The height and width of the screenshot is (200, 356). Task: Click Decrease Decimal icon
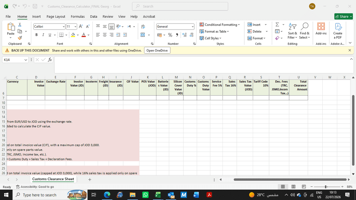click(192, 35)
